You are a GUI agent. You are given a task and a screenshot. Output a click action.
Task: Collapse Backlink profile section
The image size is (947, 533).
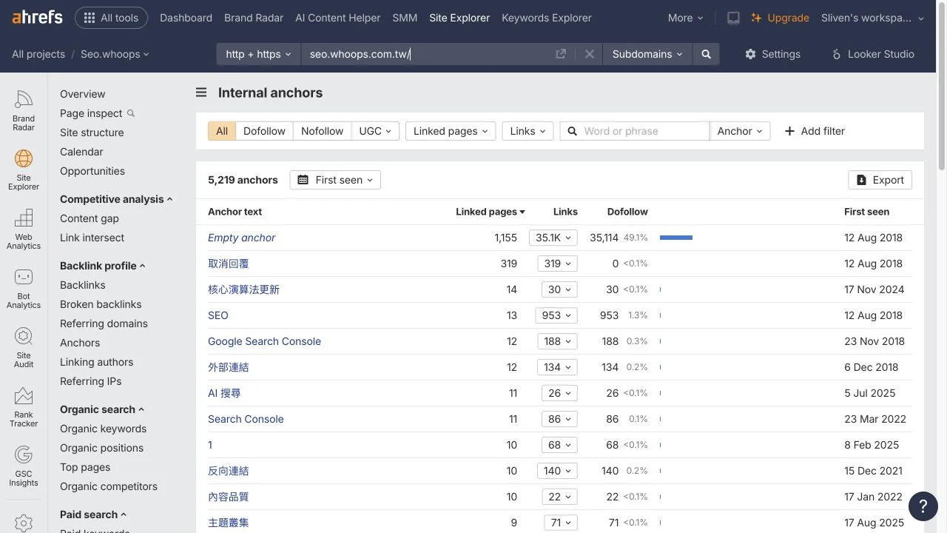click(x=103, y=266)
